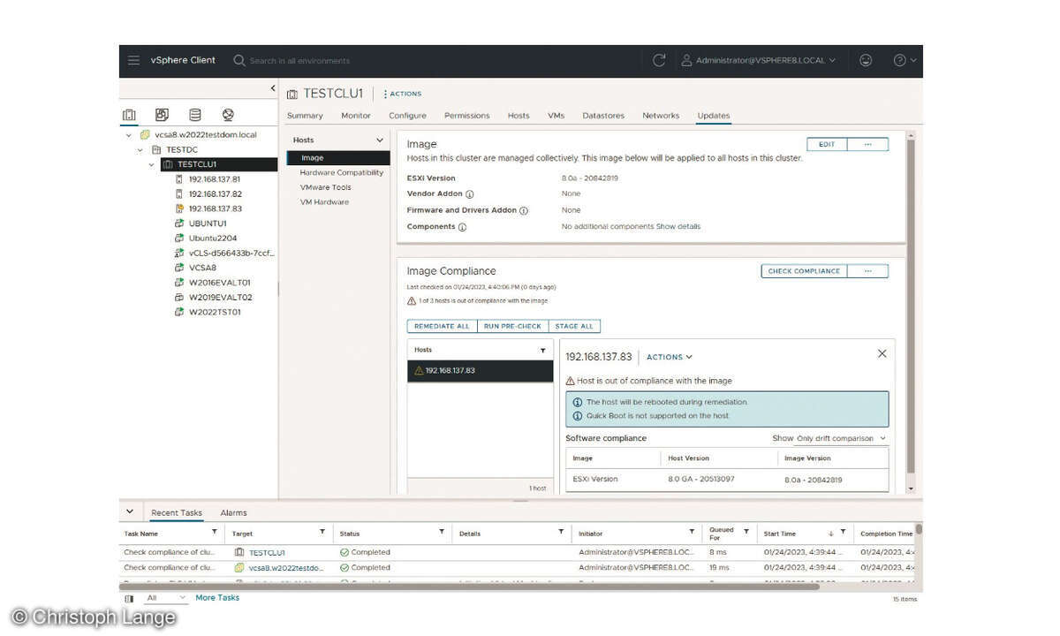Image resolution: width=1060 pixels, height=636 pixels.
Task: Open the Datastores tab
Action: (603, 116)
